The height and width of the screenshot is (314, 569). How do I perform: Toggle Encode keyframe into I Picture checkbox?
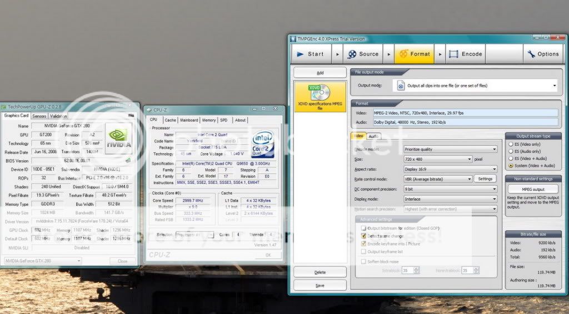coord(363,244)
